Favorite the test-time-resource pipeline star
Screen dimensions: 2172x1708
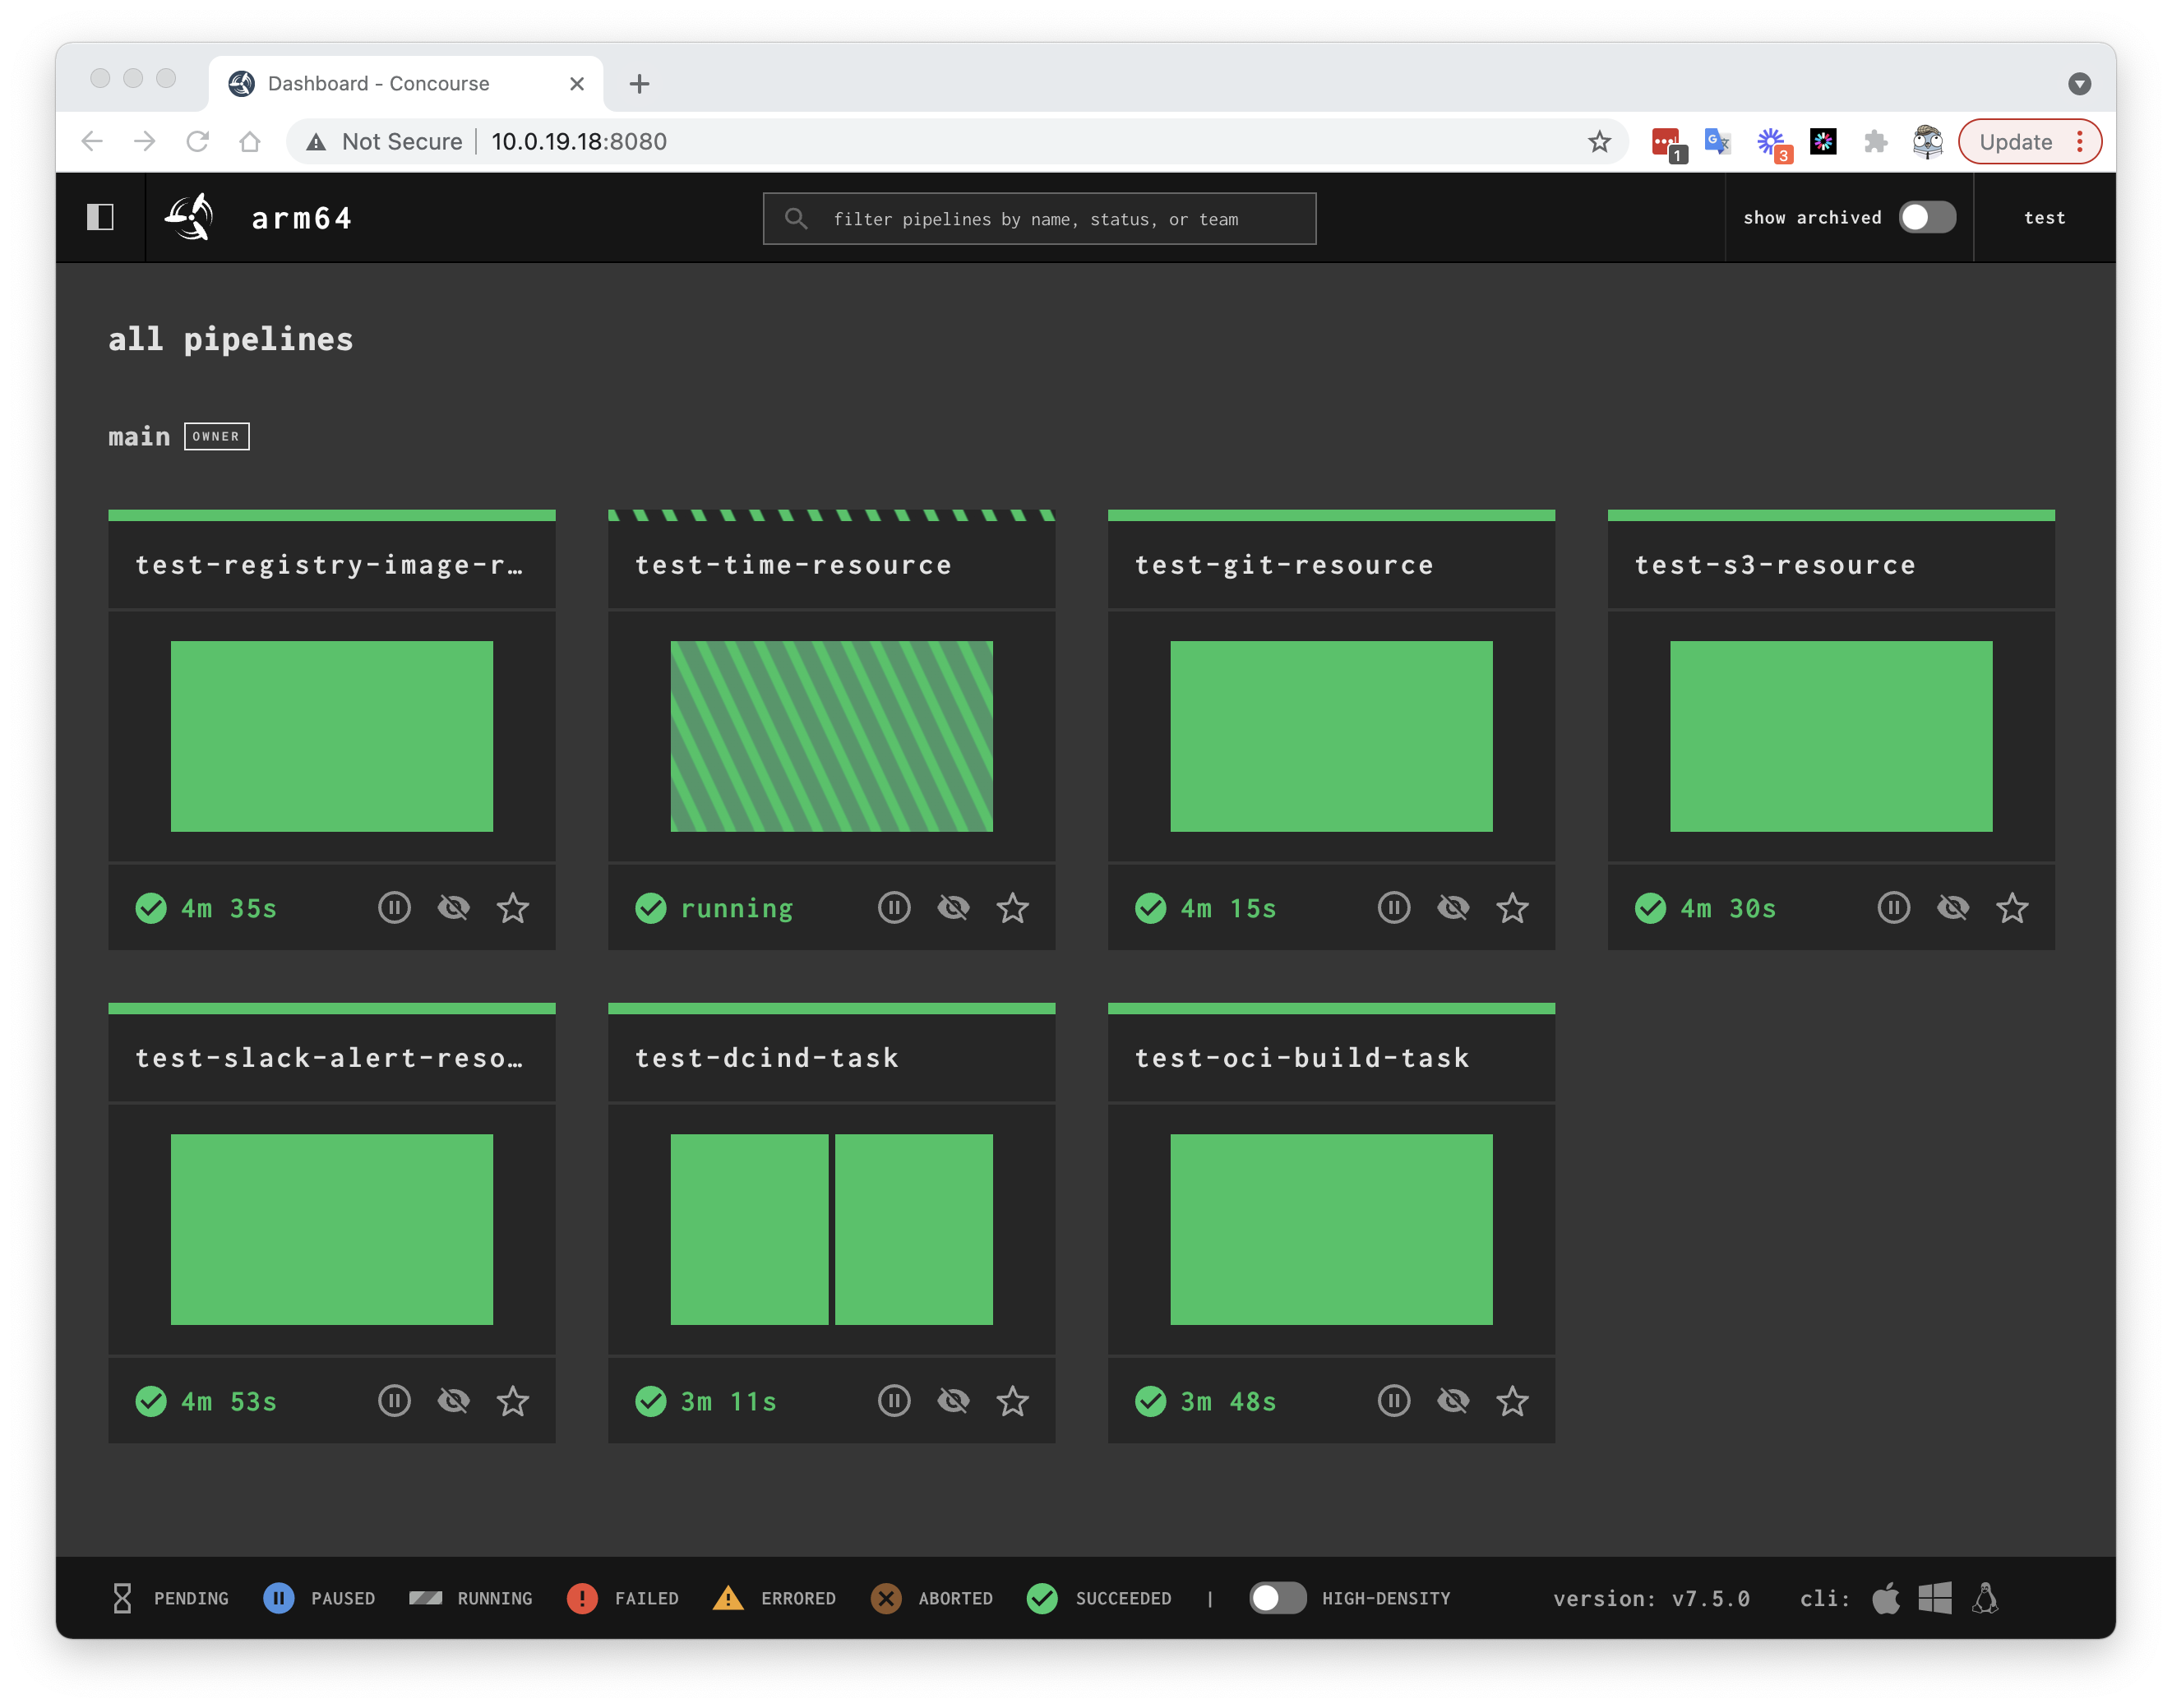1012,908
